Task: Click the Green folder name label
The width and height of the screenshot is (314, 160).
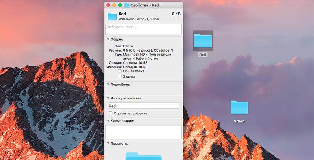Action: 239,121
